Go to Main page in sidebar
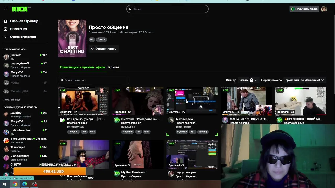The image size is (335, 188). 24,21
